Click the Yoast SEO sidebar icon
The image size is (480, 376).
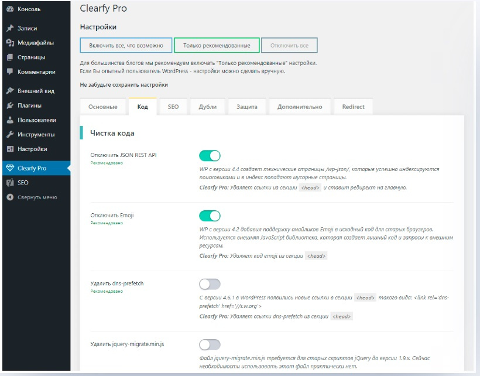10,183
